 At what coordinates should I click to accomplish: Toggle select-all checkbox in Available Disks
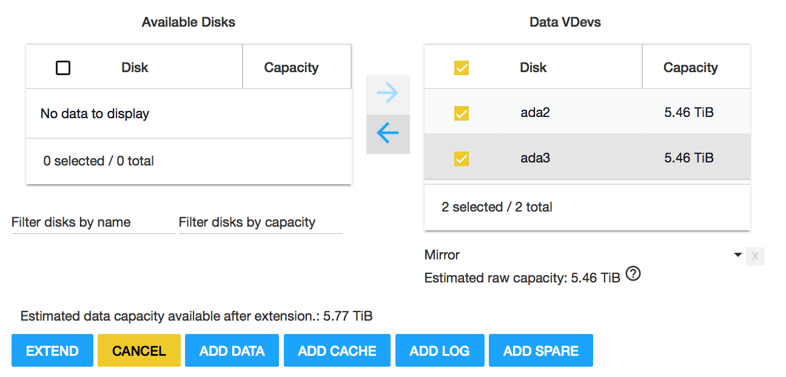63,68
